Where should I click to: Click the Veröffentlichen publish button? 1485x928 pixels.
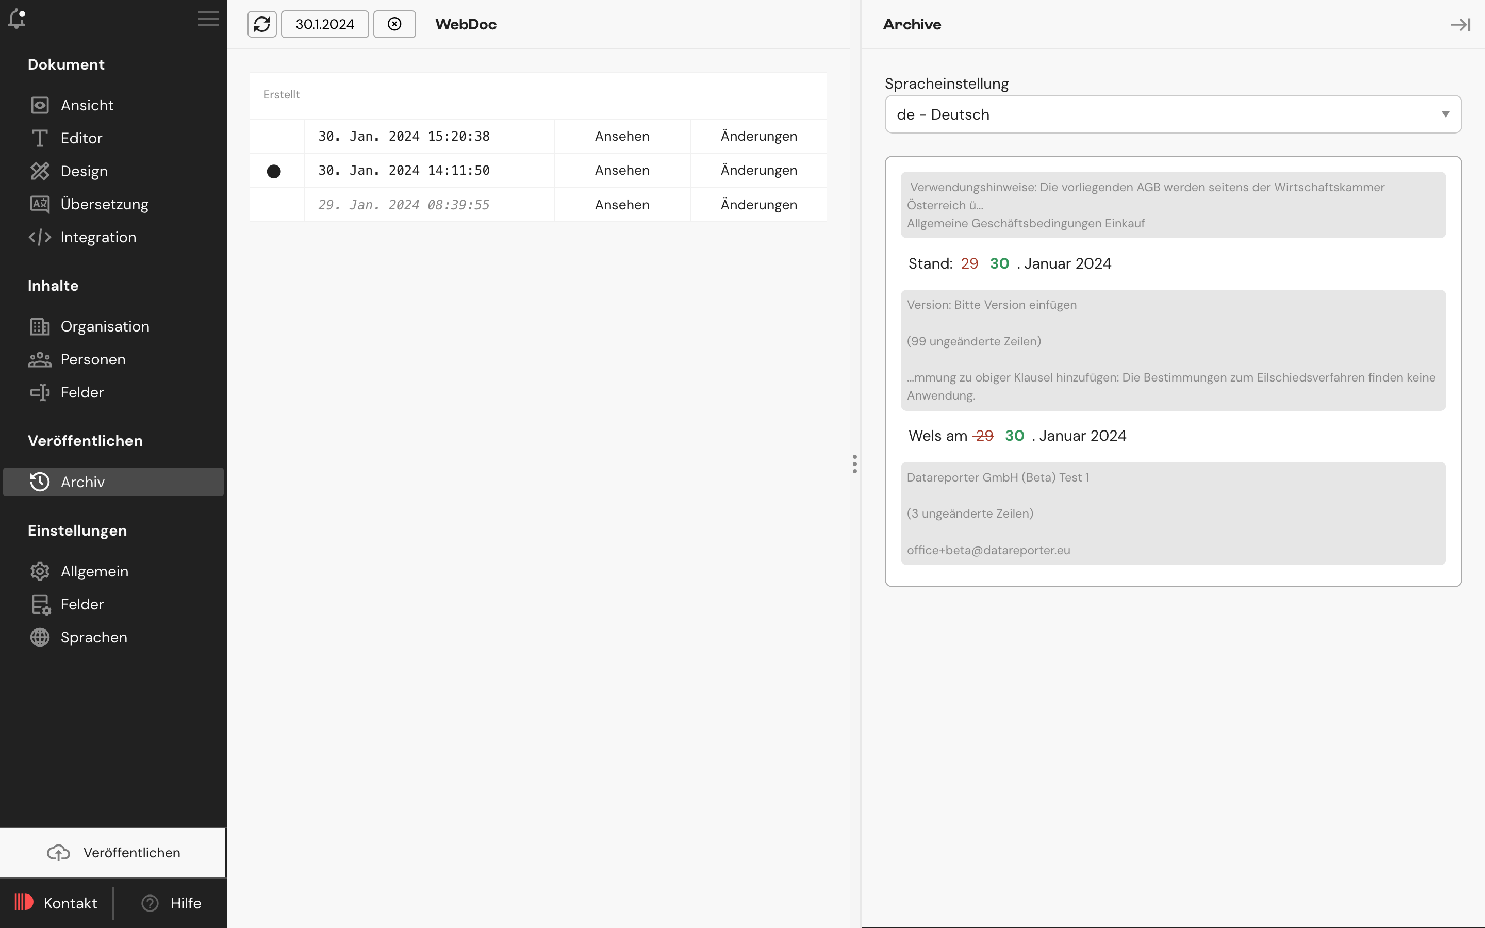[x=113, y=853]
